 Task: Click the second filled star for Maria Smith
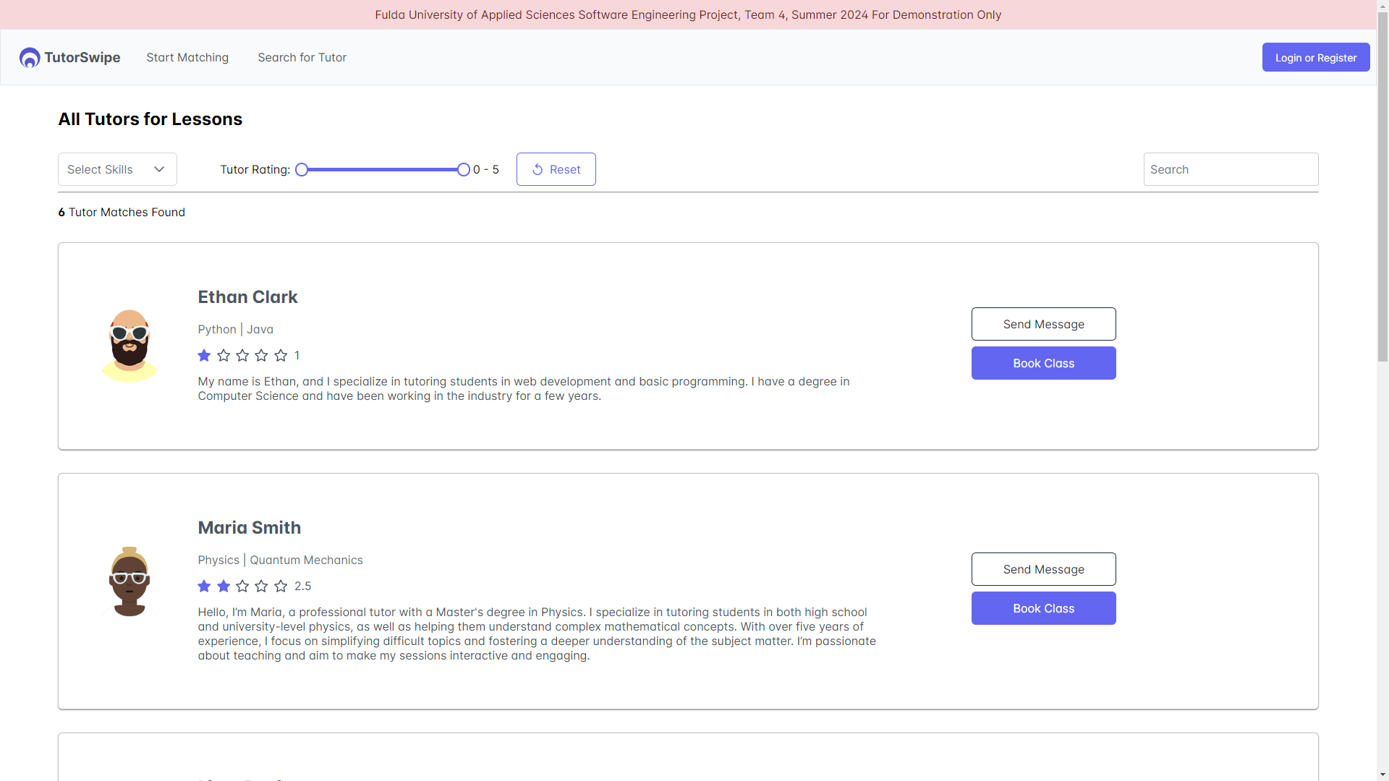(x=224, y=586)
